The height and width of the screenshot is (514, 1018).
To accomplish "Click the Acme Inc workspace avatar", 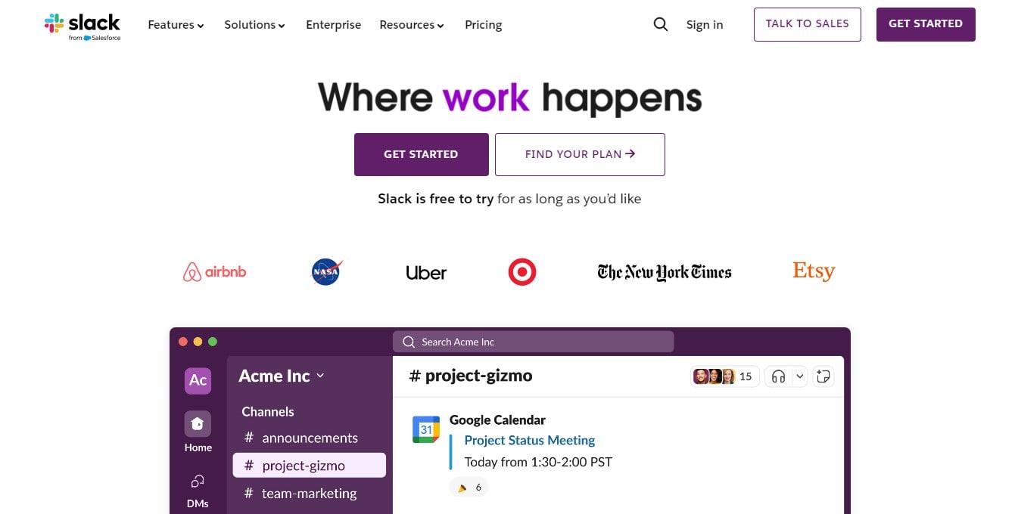I will [x=198, y=380].
